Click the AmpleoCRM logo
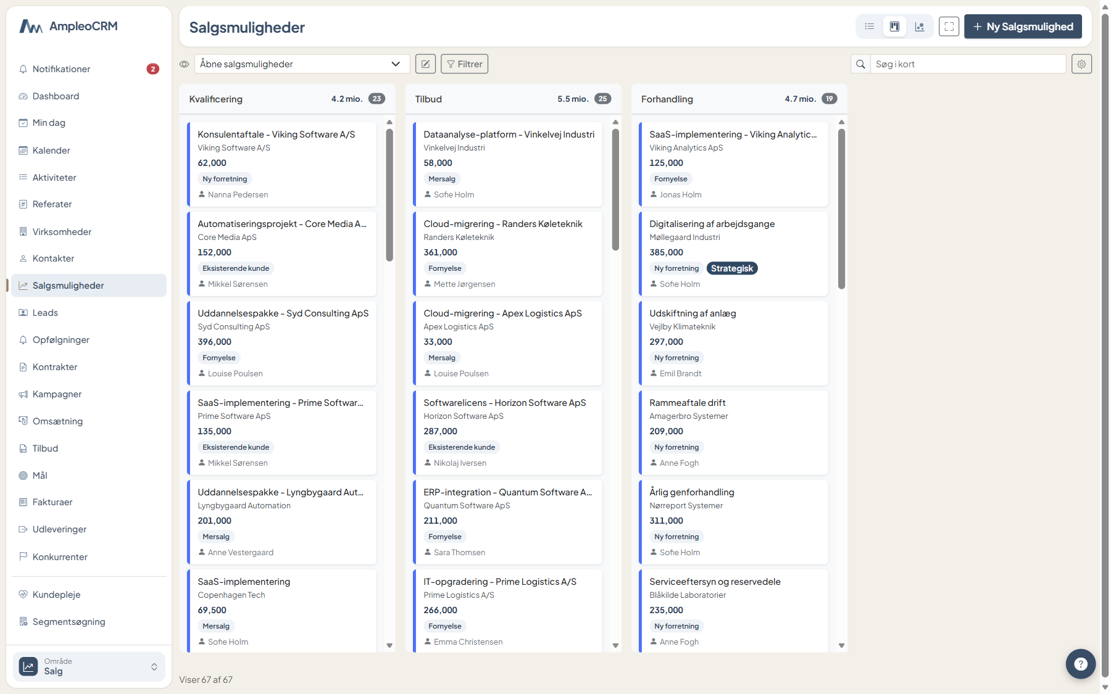Screen dimensions: 1111x694 69,27
